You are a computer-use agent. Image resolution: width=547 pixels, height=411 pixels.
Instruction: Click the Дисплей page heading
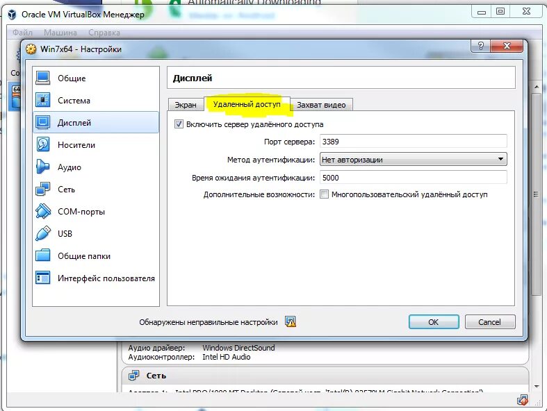pyautogui.click(x=193, y=78)
